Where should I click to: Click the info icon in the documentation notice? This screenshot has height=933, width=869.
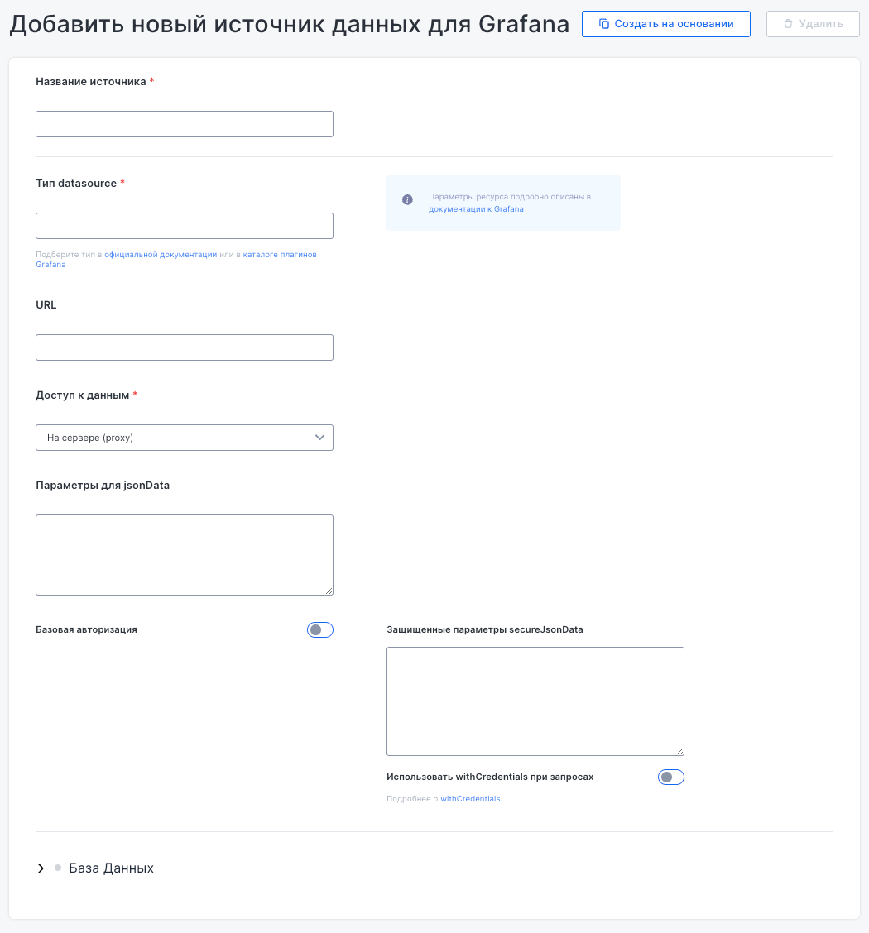click(407, 200)
